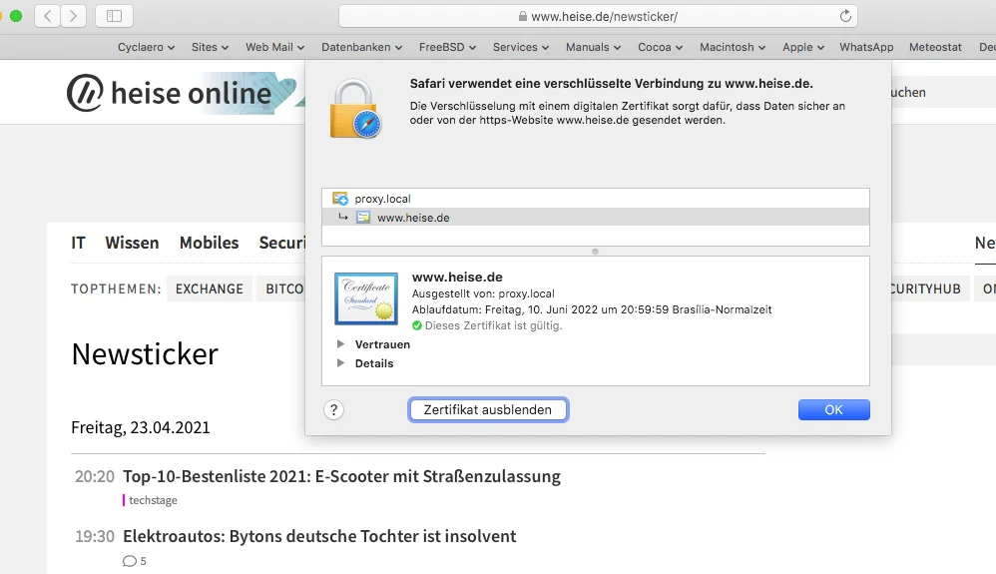Select the proxy.local root certificate icon
Image resolution: width=996 pixels, height=574 pixels.
coord(340,199)
